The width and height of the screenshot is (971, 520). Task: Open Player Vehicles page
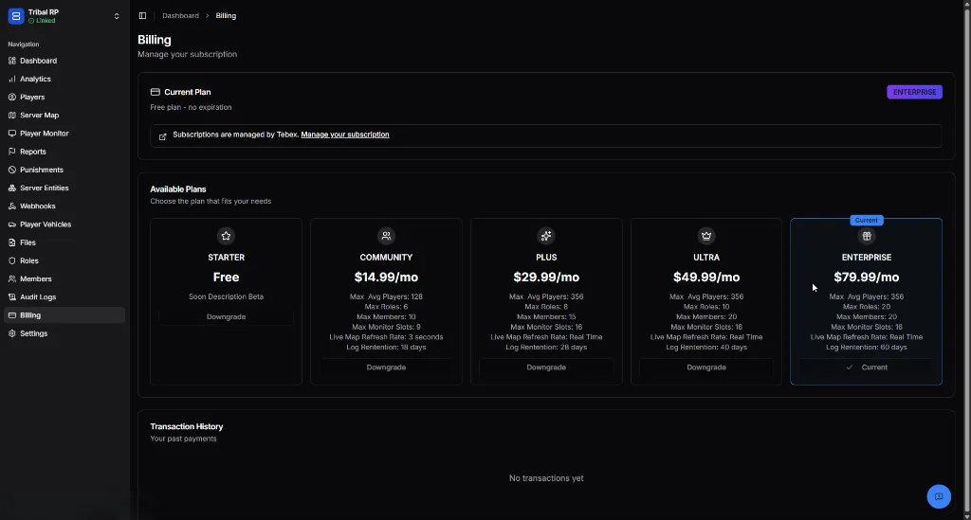coord(64,224)
